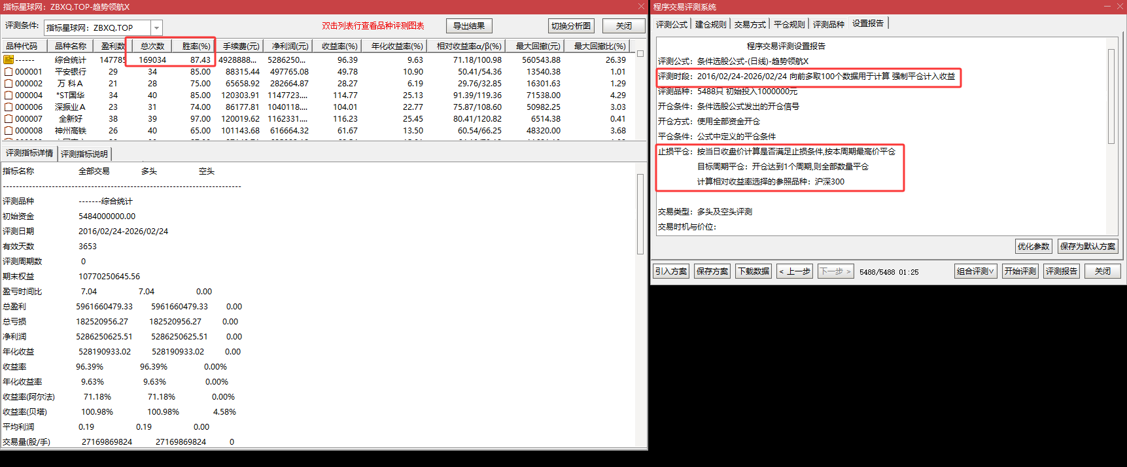This screenshot has width=1127, height=467.
Task: Click 关闭 in the ZBXQ.TOP results window
Action: (x=624, y=26)
